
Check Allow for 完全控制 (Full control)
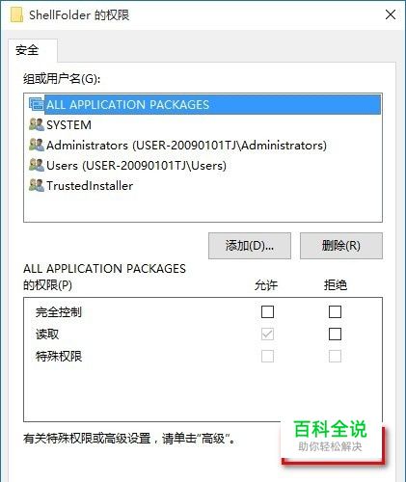pyautogui.click(x=267, y=311)
